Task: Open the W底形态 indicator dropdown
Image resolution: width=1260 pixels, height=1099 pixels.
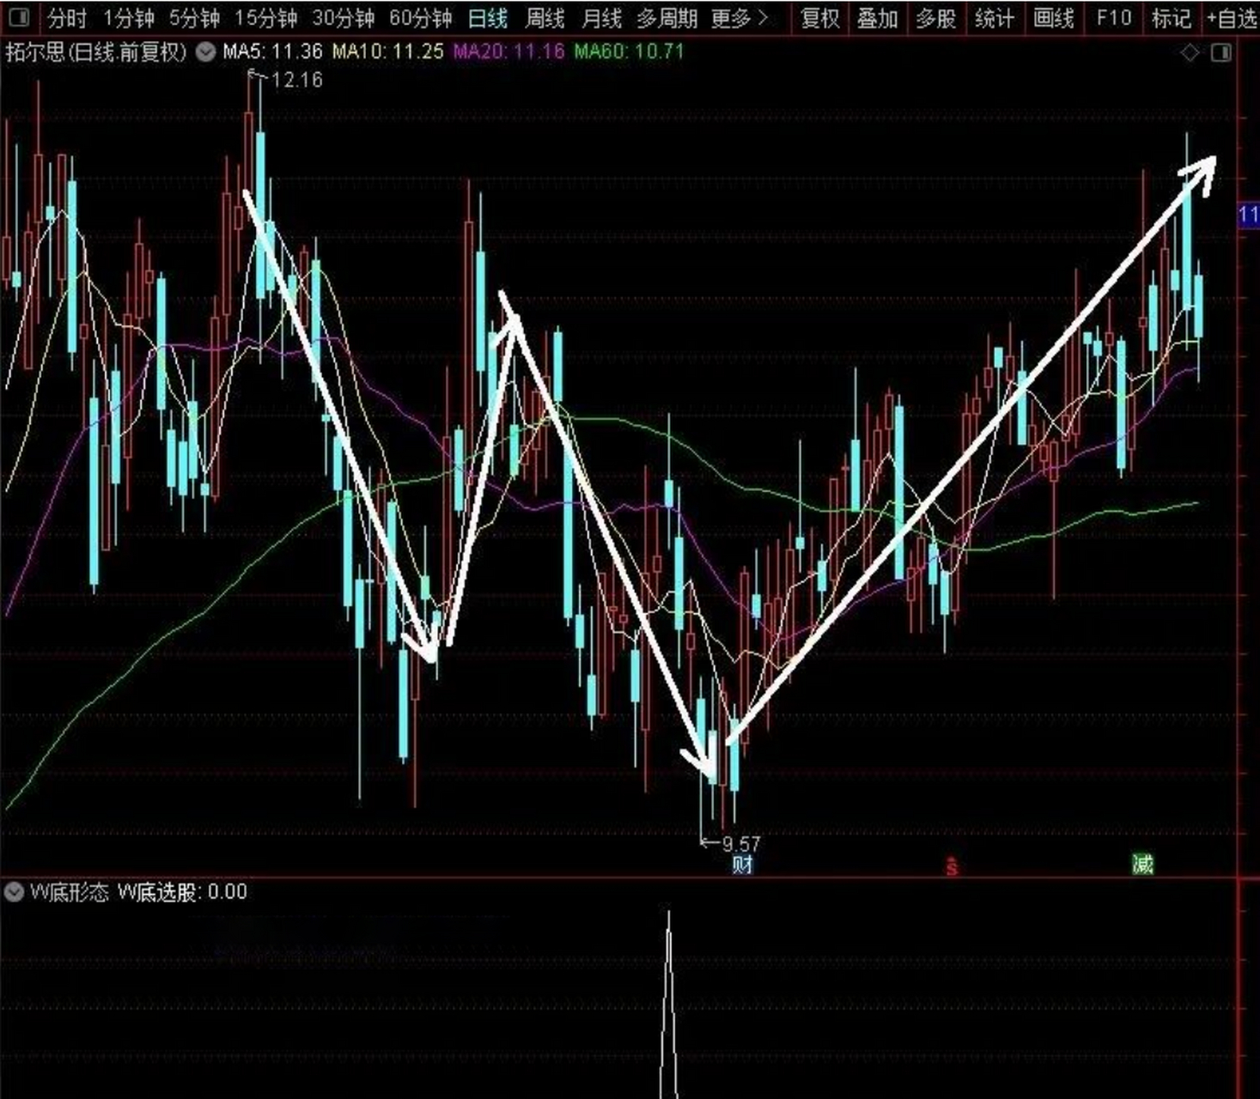Action: [x=14, y=892]
